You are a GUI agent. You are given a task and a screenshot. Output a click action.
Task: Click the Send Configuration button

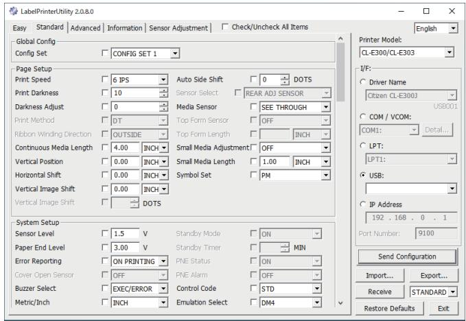tap(407, 257)
